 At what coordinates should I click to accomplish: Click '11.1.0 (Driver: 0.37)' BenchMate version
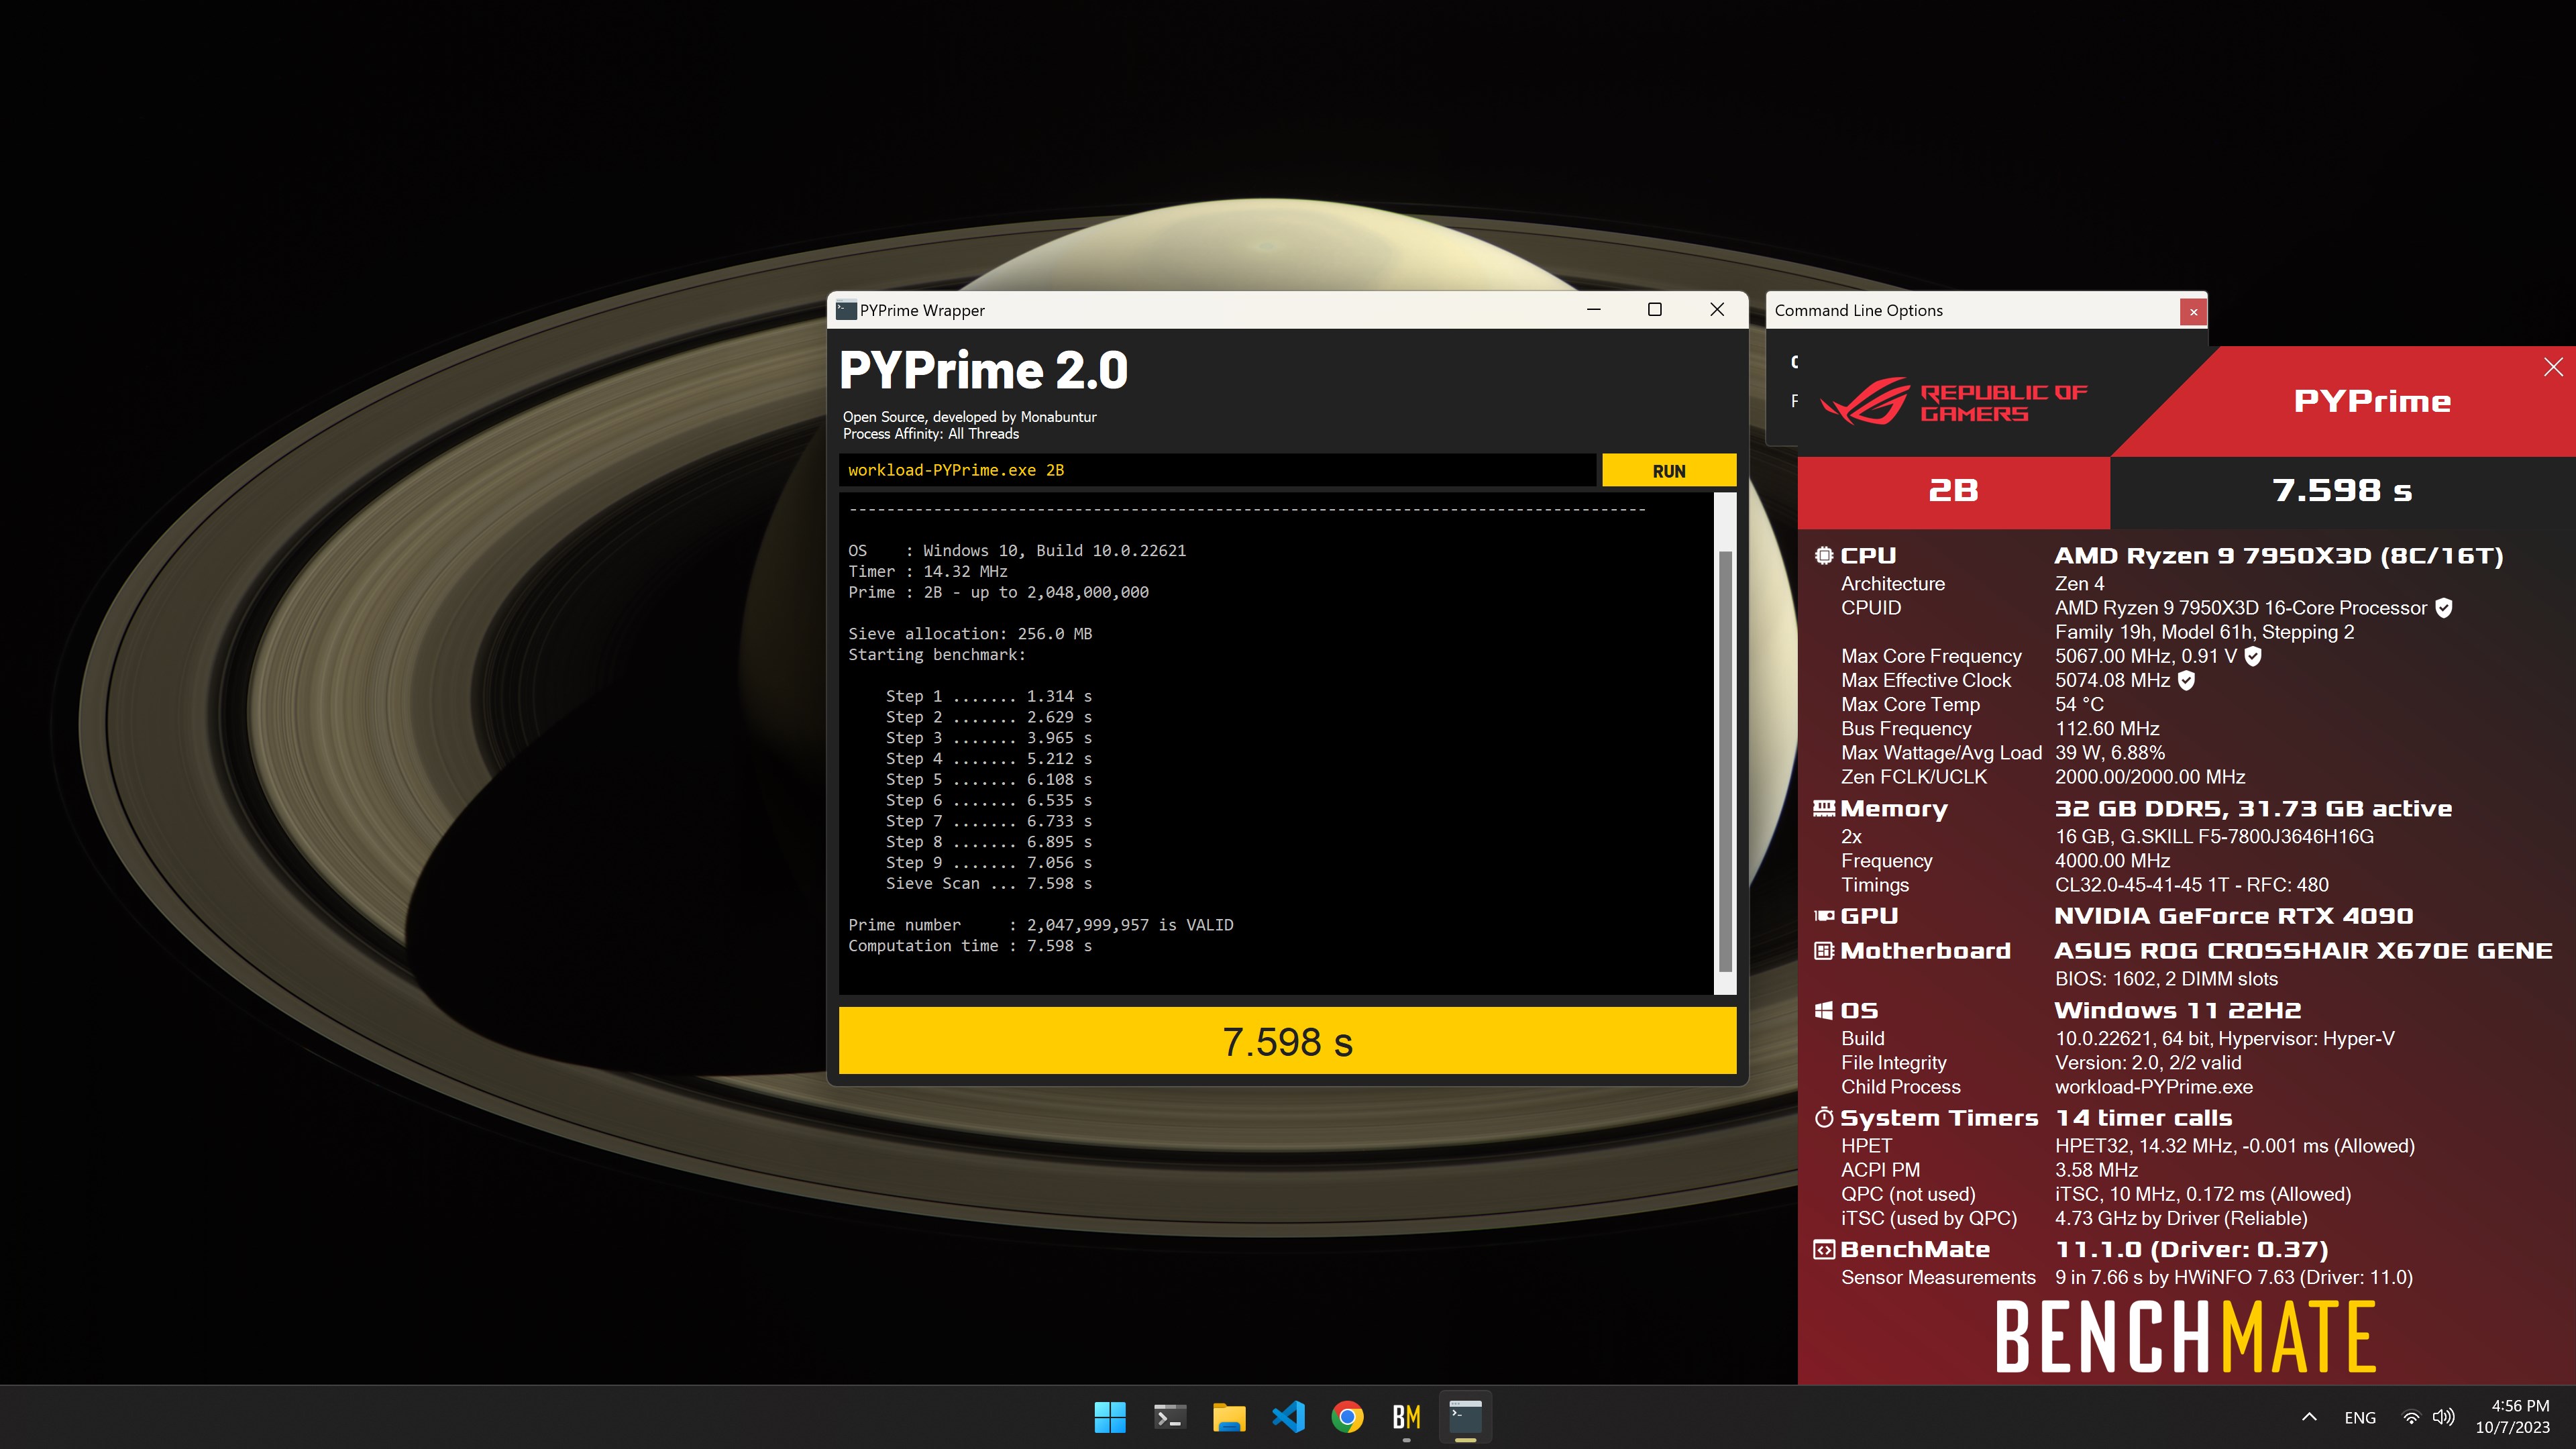click(x=2191, y=1250)
